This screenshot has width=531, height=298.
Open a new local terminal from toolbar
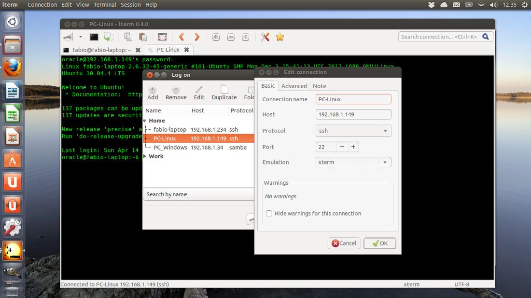click(x=94, y=37)
